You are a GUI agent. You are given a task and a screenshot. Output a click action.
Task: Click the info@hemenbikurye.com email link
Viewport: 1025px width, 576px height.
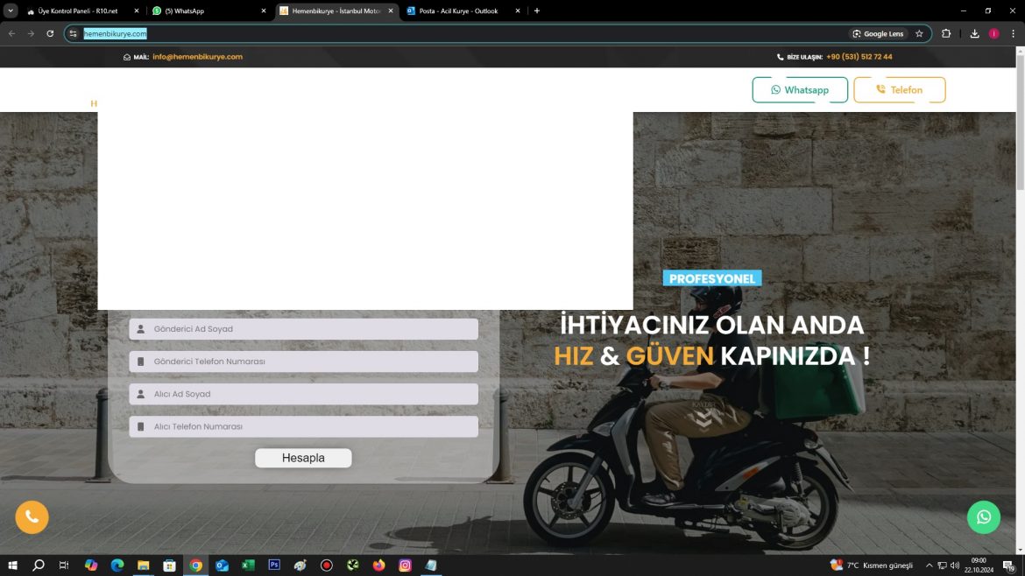197,57
